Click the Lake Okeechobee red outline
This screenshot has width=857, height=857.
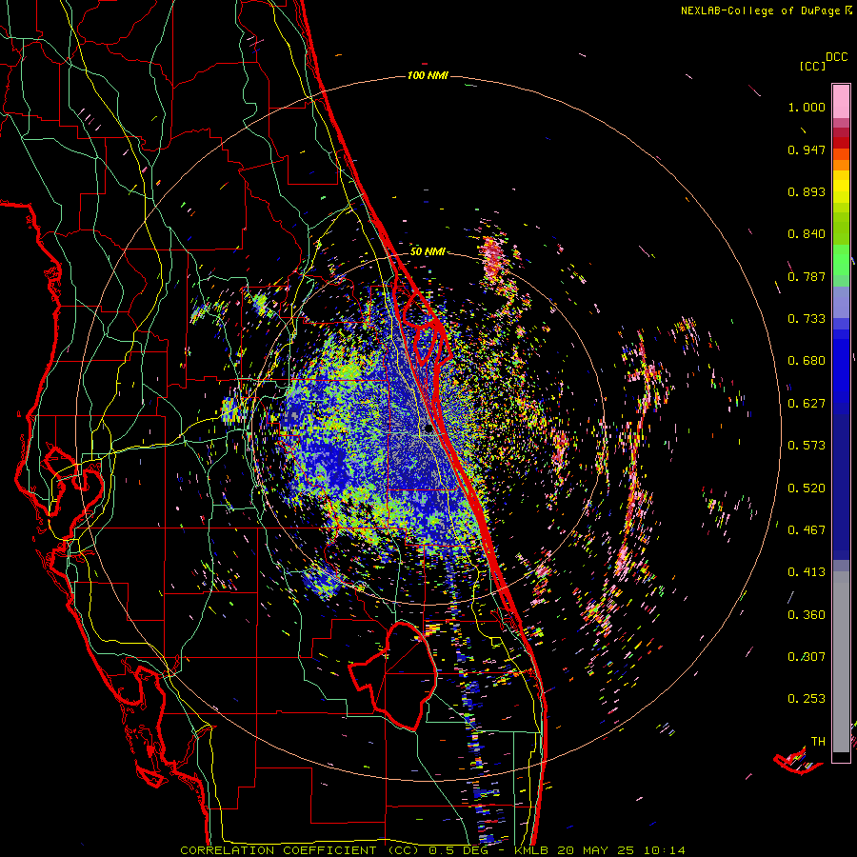(x=393, y=675)
